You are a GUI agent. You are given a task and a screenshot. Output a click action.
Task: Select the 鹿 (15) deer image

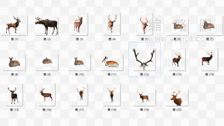tap(14, 95)
